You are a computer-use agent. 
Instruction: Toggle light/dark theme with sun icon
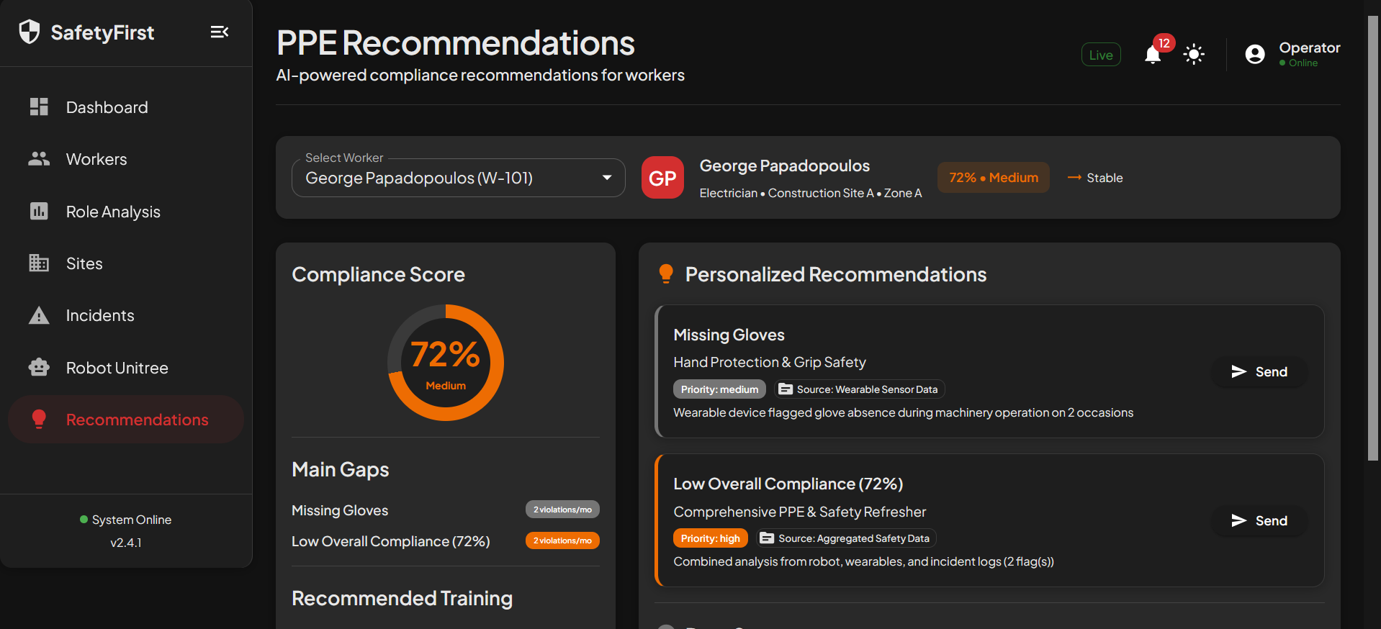[1194, 55]
